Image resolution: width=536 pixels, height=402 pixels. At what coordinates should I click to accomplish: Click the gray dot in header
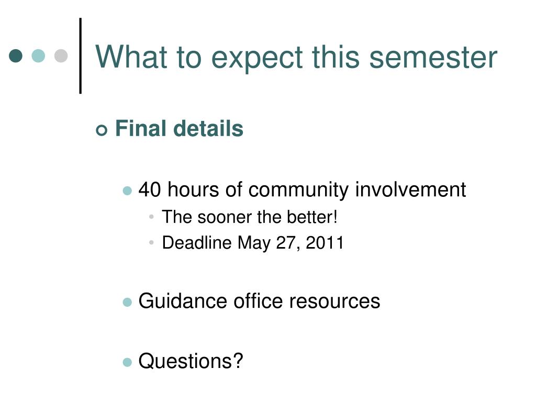(61, 55)
